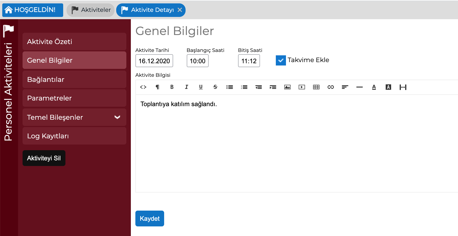Apply italic formatting in editor
This screenshot has width=458, height=236.
(186, 87)
